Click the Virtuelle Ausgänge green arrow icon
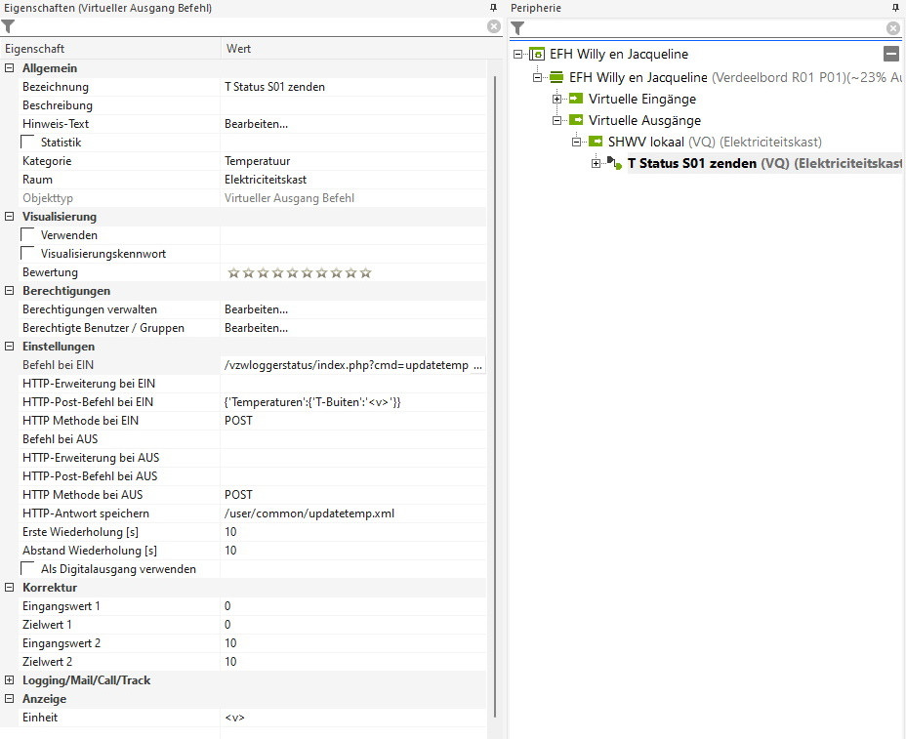The image size is (906, 739). [576, 120]
